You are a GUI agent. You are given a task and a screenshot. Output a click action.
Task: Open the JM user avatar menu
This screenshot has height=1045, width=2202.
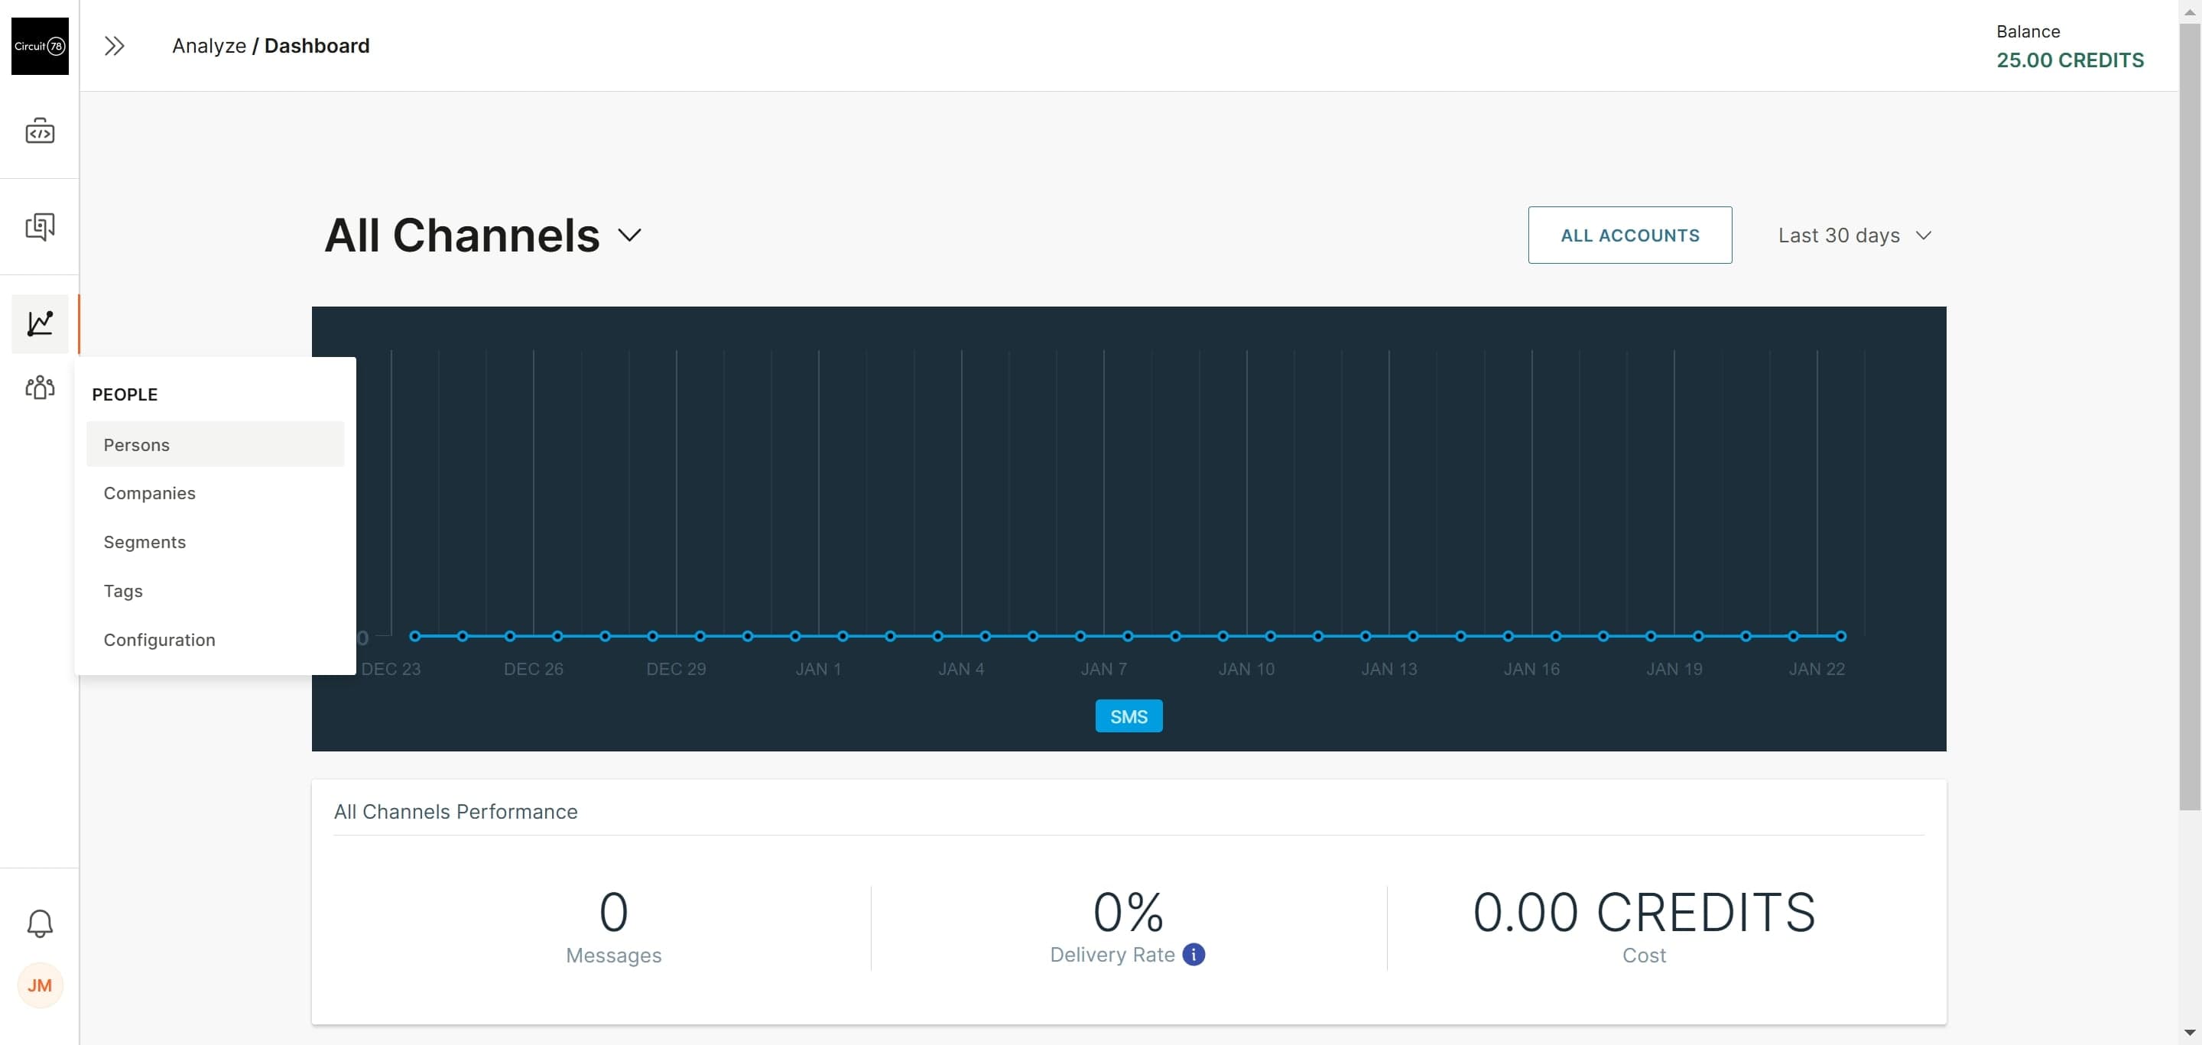39,986
